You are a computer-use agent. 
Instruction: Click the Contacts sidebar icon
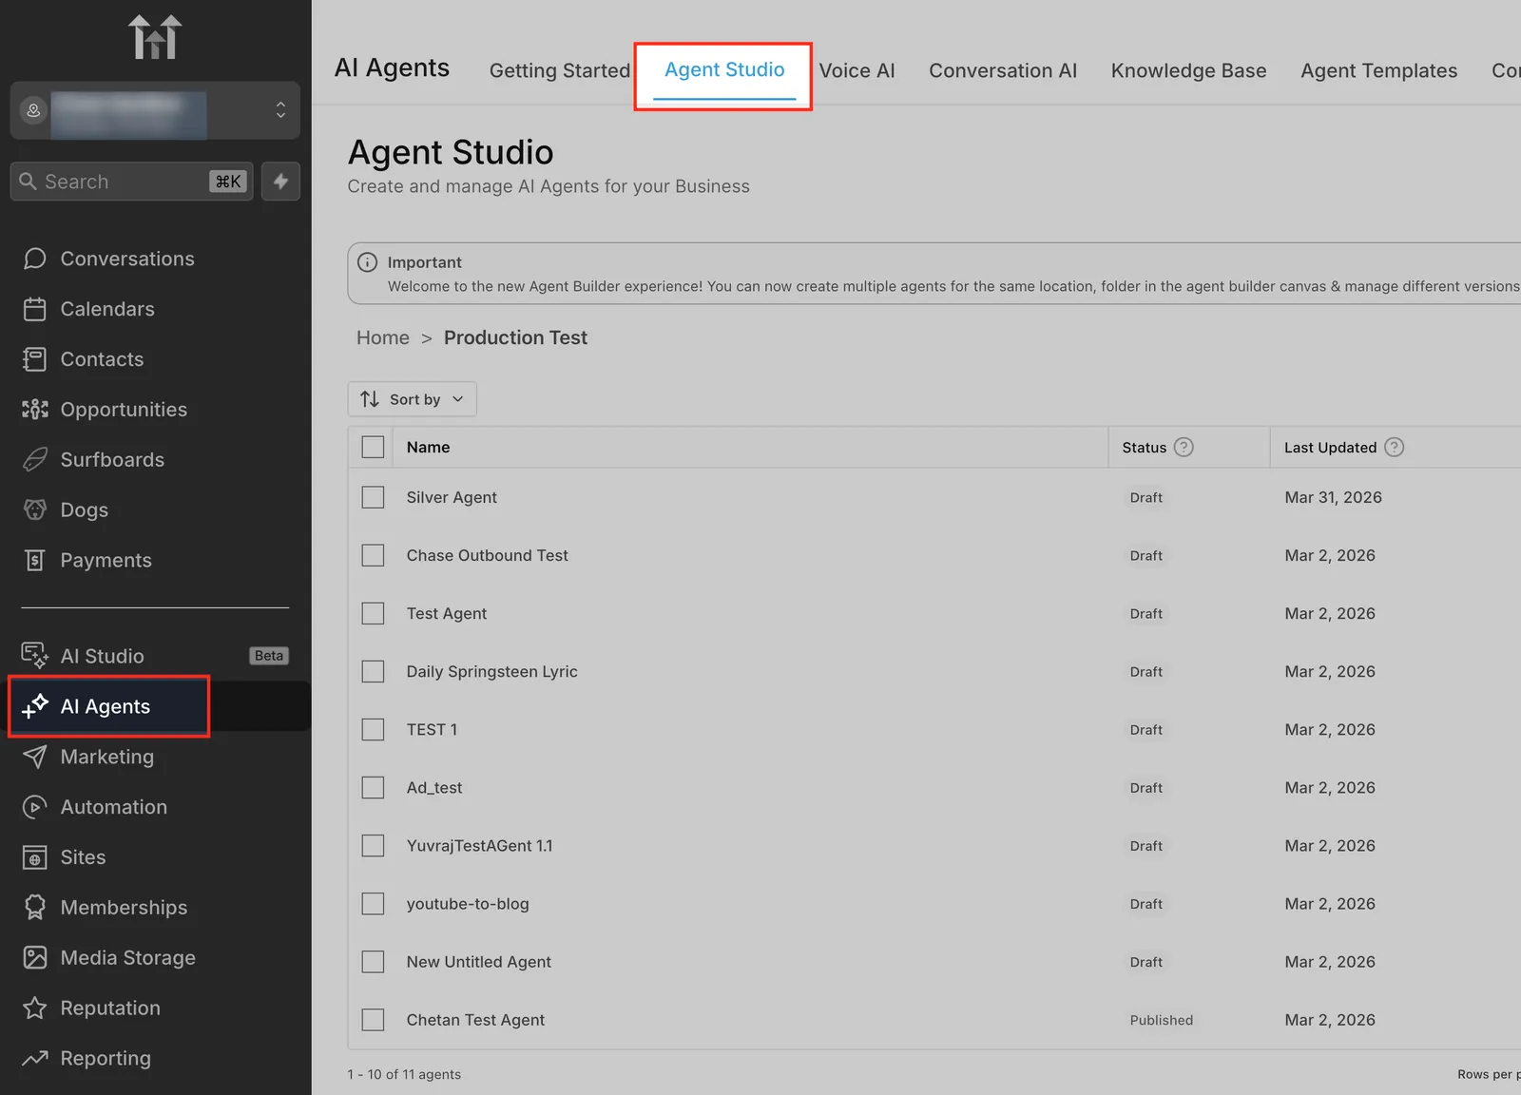coord(35,359)
